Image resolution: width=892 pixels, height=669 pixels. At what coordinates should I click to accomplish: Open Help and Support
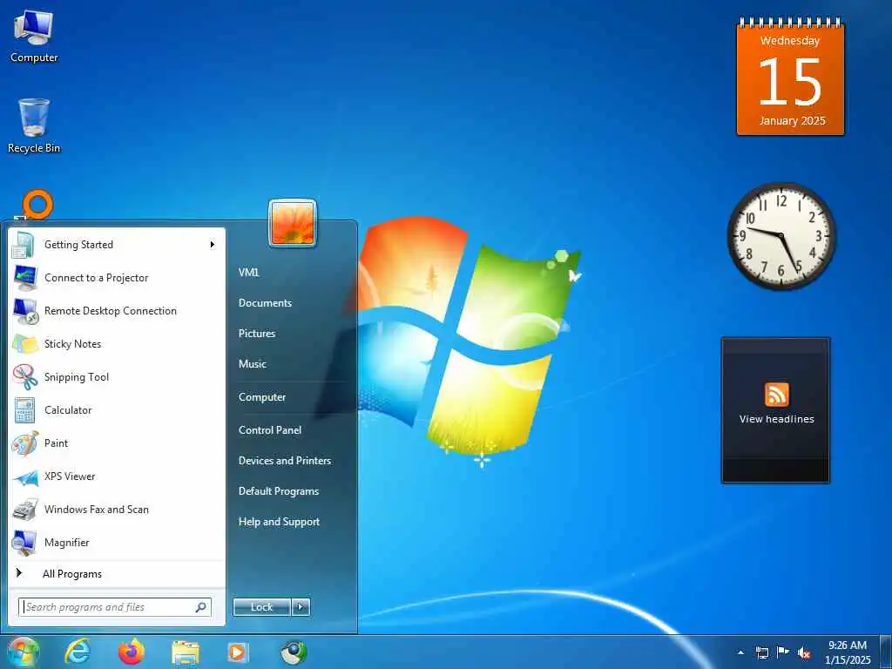tap(280, 522)
